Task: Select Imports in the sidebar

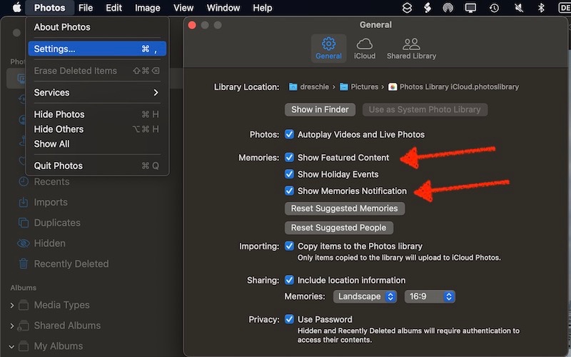Action: pyautogui.click(x=51, y=202)
